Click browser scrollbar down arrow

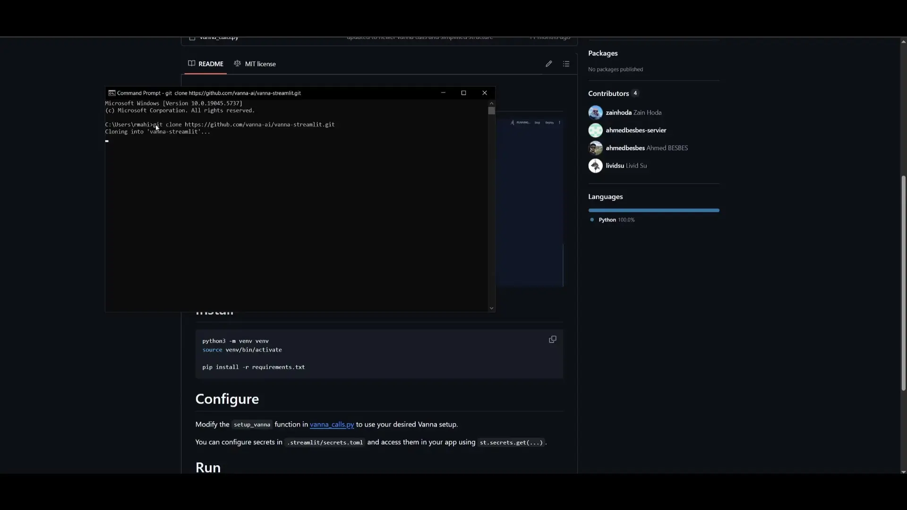coord(903,472)
